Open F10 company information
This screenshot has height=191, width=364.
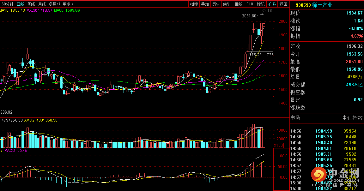tap(249, 4)
